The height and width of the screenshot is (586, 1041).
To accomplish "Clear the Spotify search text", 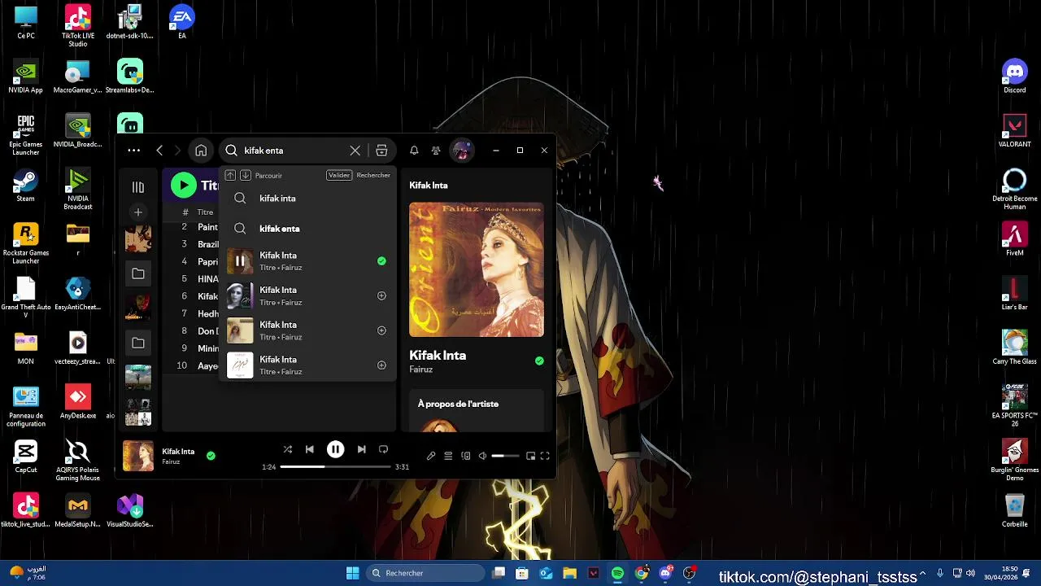I will (355, 151).
